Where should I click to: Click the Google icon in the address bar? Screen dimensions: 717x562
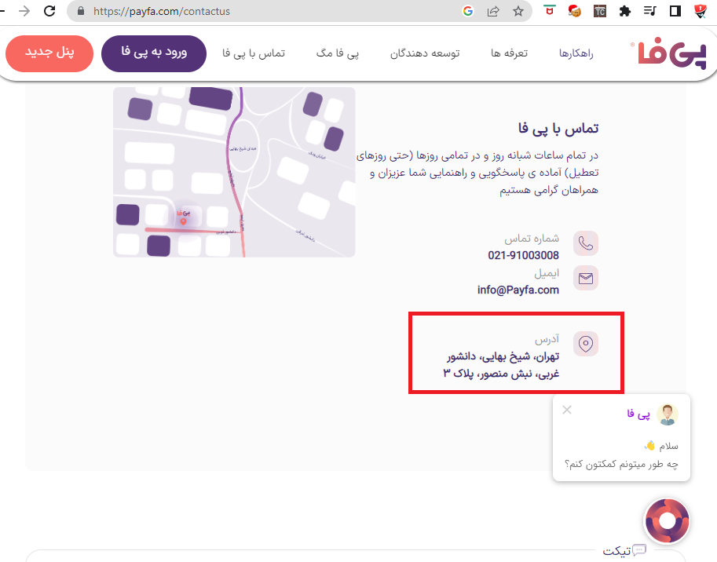[x=468, y=11]
